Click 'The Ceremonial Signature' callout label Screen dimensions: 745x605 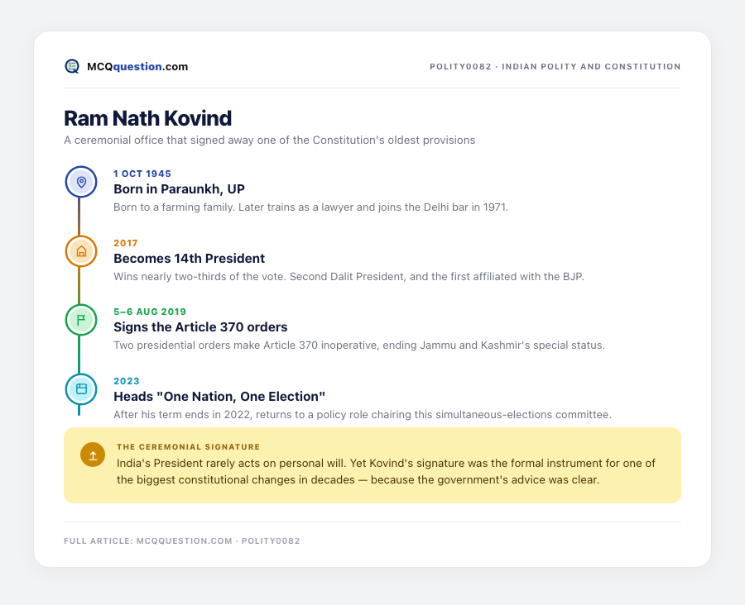click(188, 447)
